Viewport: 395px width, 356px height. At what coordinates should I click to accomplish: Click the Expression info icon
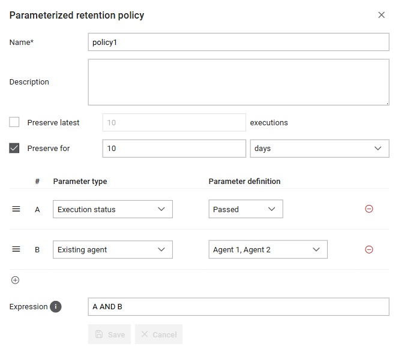[x=56, y=306]
